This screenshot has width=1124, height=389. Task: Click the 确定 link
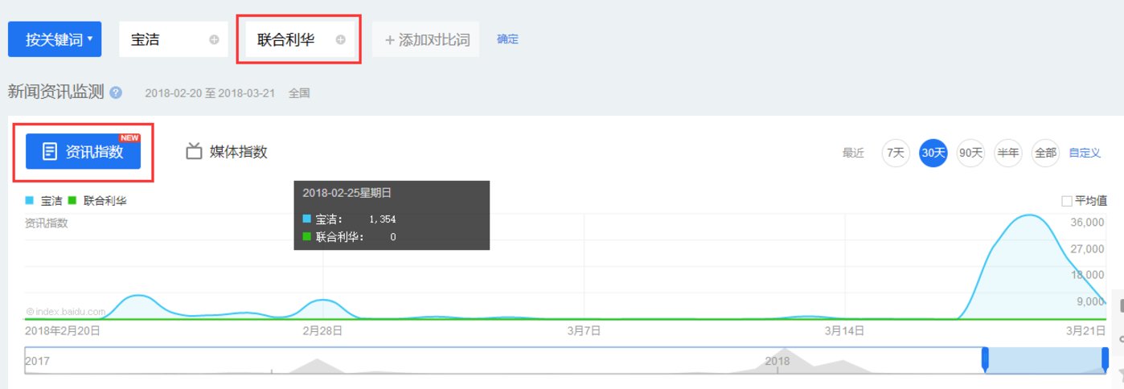tap(507, 39)
